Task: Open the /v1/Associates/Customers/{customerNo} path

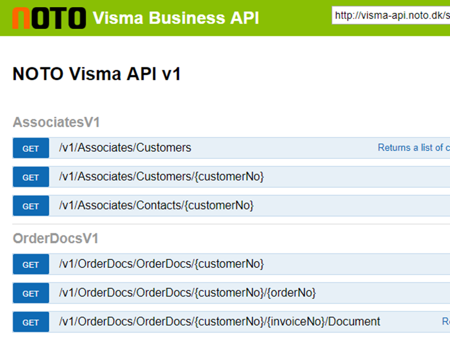Action: [x=161, y=177]
